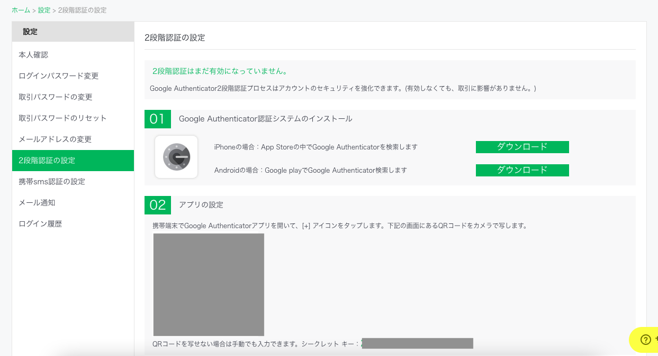658x356 pixels.
Task: Click the gray QR code image
Action: point(209,285)
